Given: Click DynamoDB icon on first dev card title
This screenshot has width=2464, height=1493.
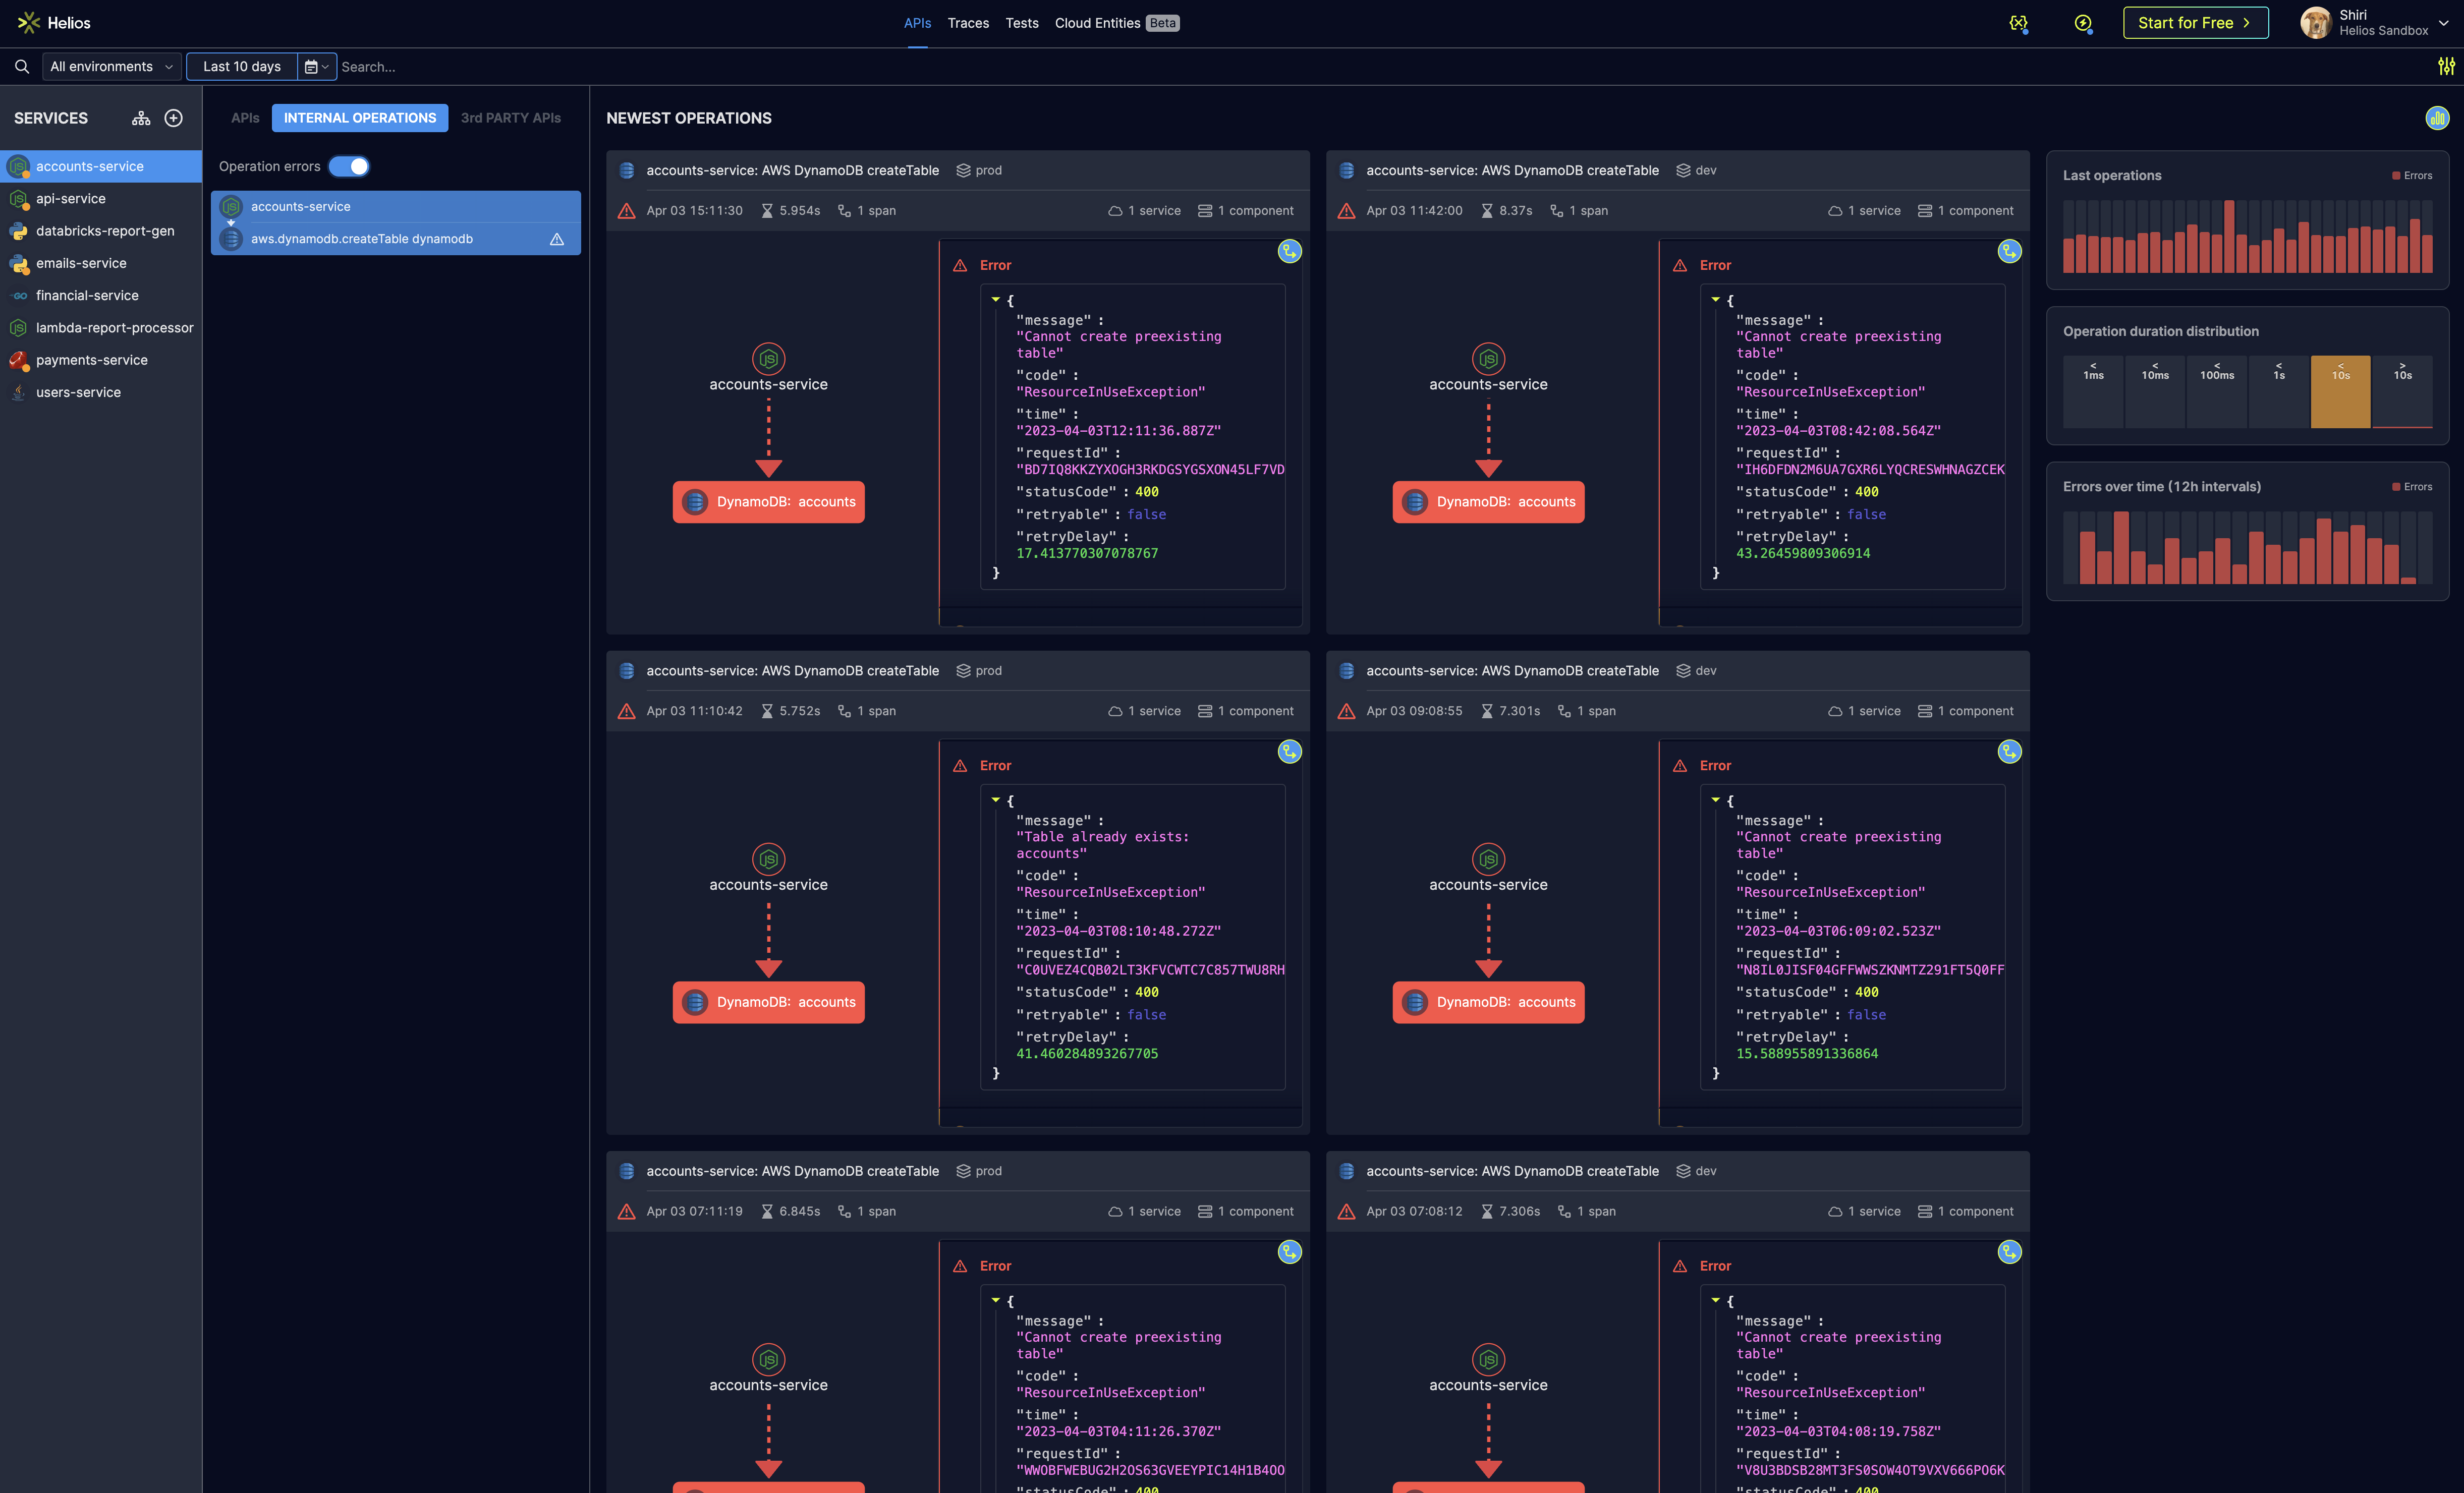Looking at the screenshot, I should (1347, 170).
